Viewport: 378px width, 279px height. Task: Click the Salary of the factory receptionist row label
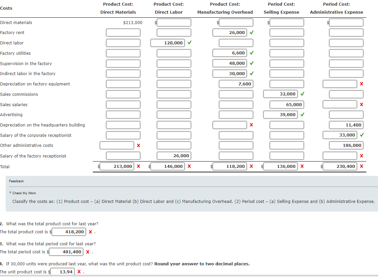pos(33,156)
